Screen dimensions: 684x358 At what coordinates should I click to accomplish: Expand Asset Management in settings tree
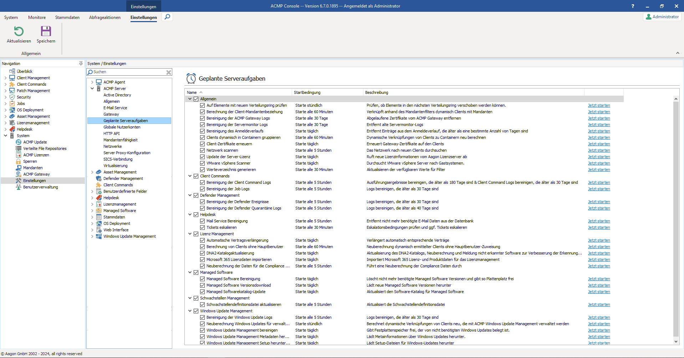click(x=92, y=172)
